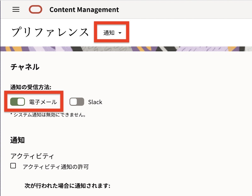Image resolution: width=252 pixels, height=196 pixels.
Task: Click empty space in the top header bar
Action: [x=189, y=9]
